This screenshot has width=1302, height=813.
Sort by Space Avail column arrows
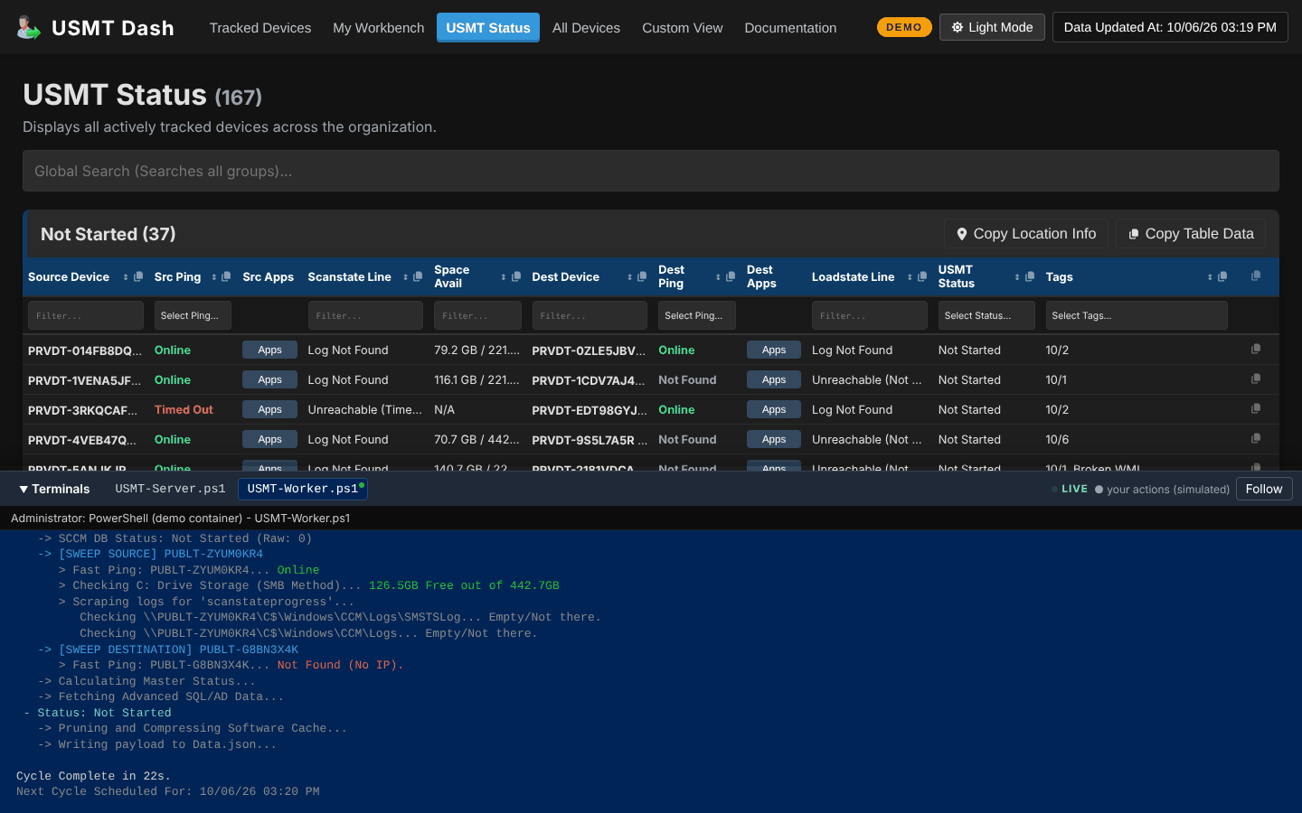[x=504, y=277]
